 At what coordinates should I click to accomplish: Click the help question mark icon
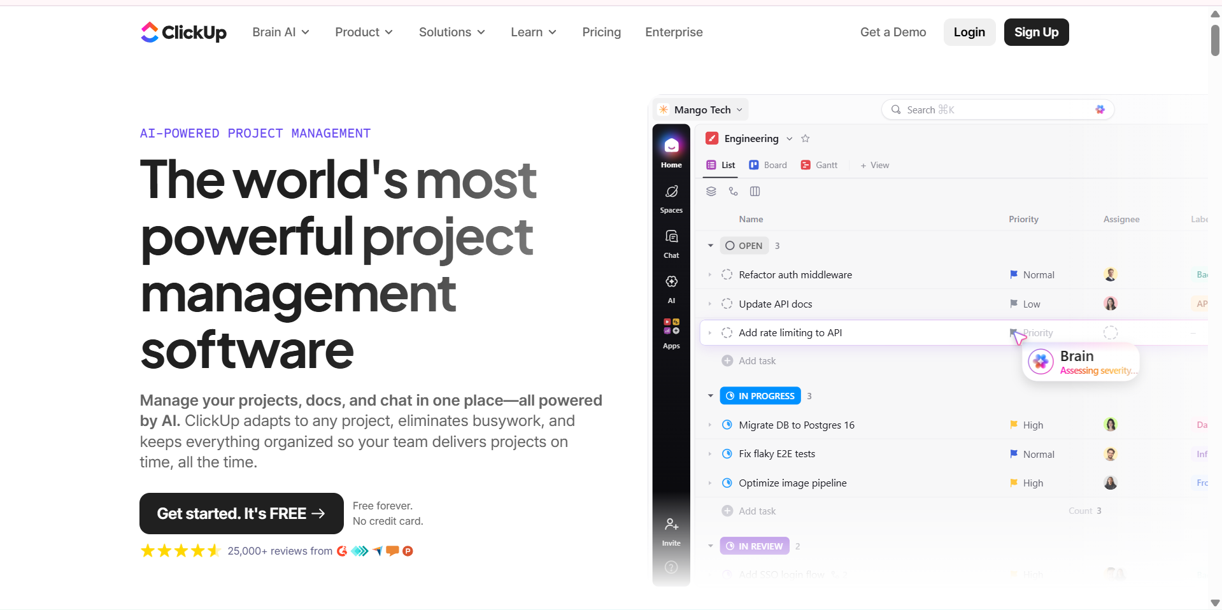tap(671, 567)
